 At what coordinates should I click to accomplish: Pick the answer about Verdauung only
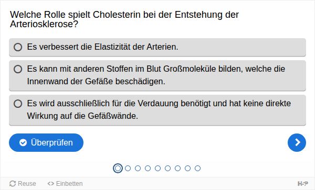click(x=157, y=110)
